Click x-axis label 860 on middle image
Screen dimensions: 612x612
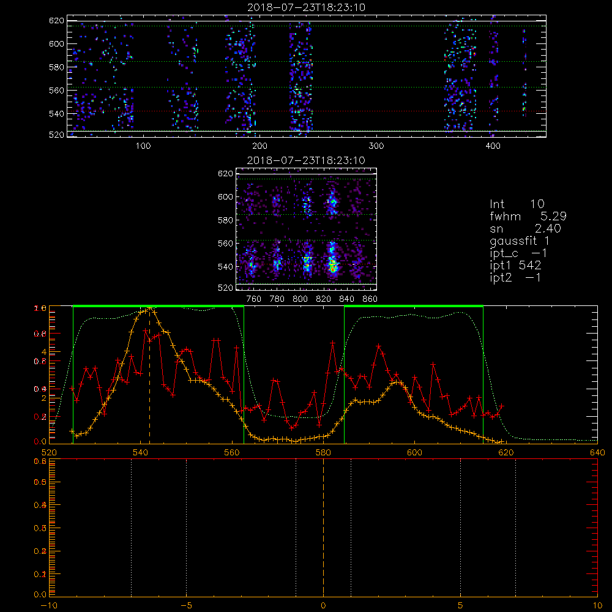(370, 299)
